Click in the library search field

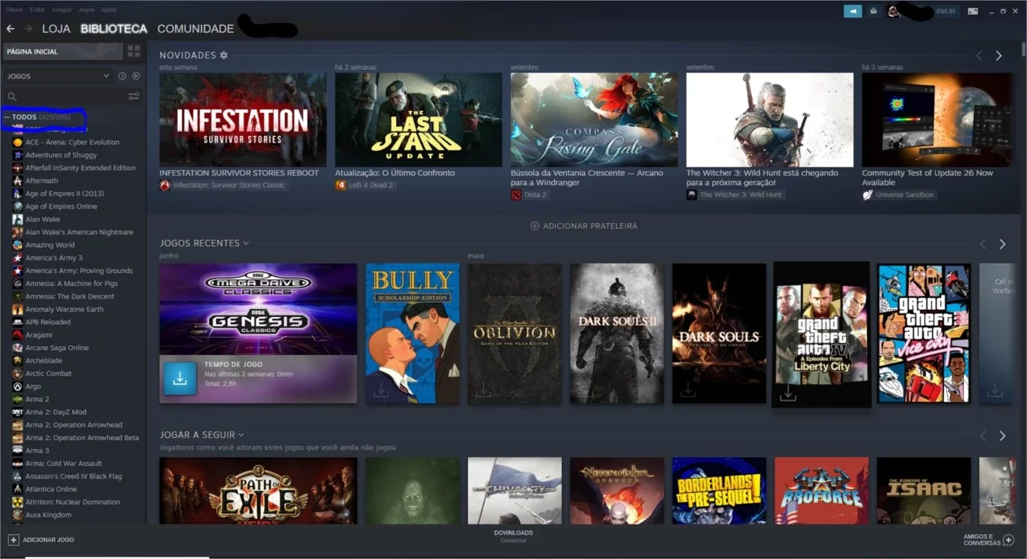coord(72,96)
